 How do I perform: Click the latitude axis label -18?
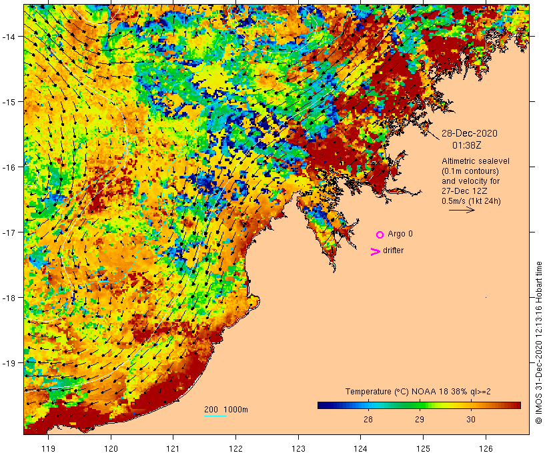(x=9, y=298)
